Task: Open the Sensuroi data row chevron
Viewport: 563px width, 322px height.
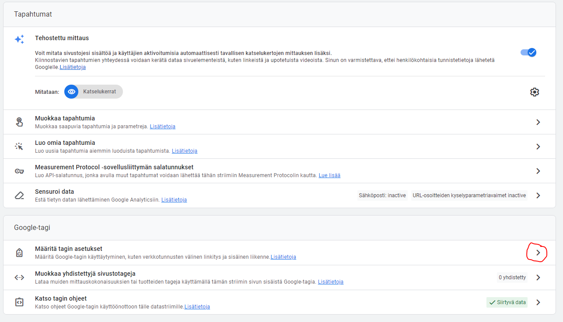Action: click(539, 195)
